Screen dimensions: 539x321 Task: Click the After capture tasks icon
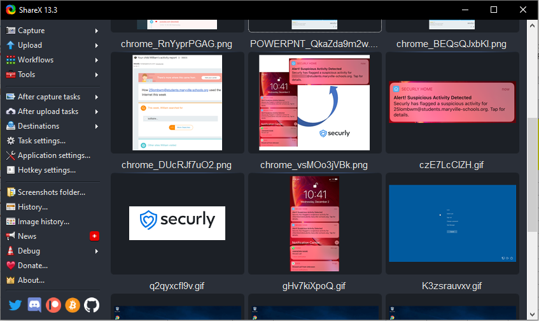point(11,97)
